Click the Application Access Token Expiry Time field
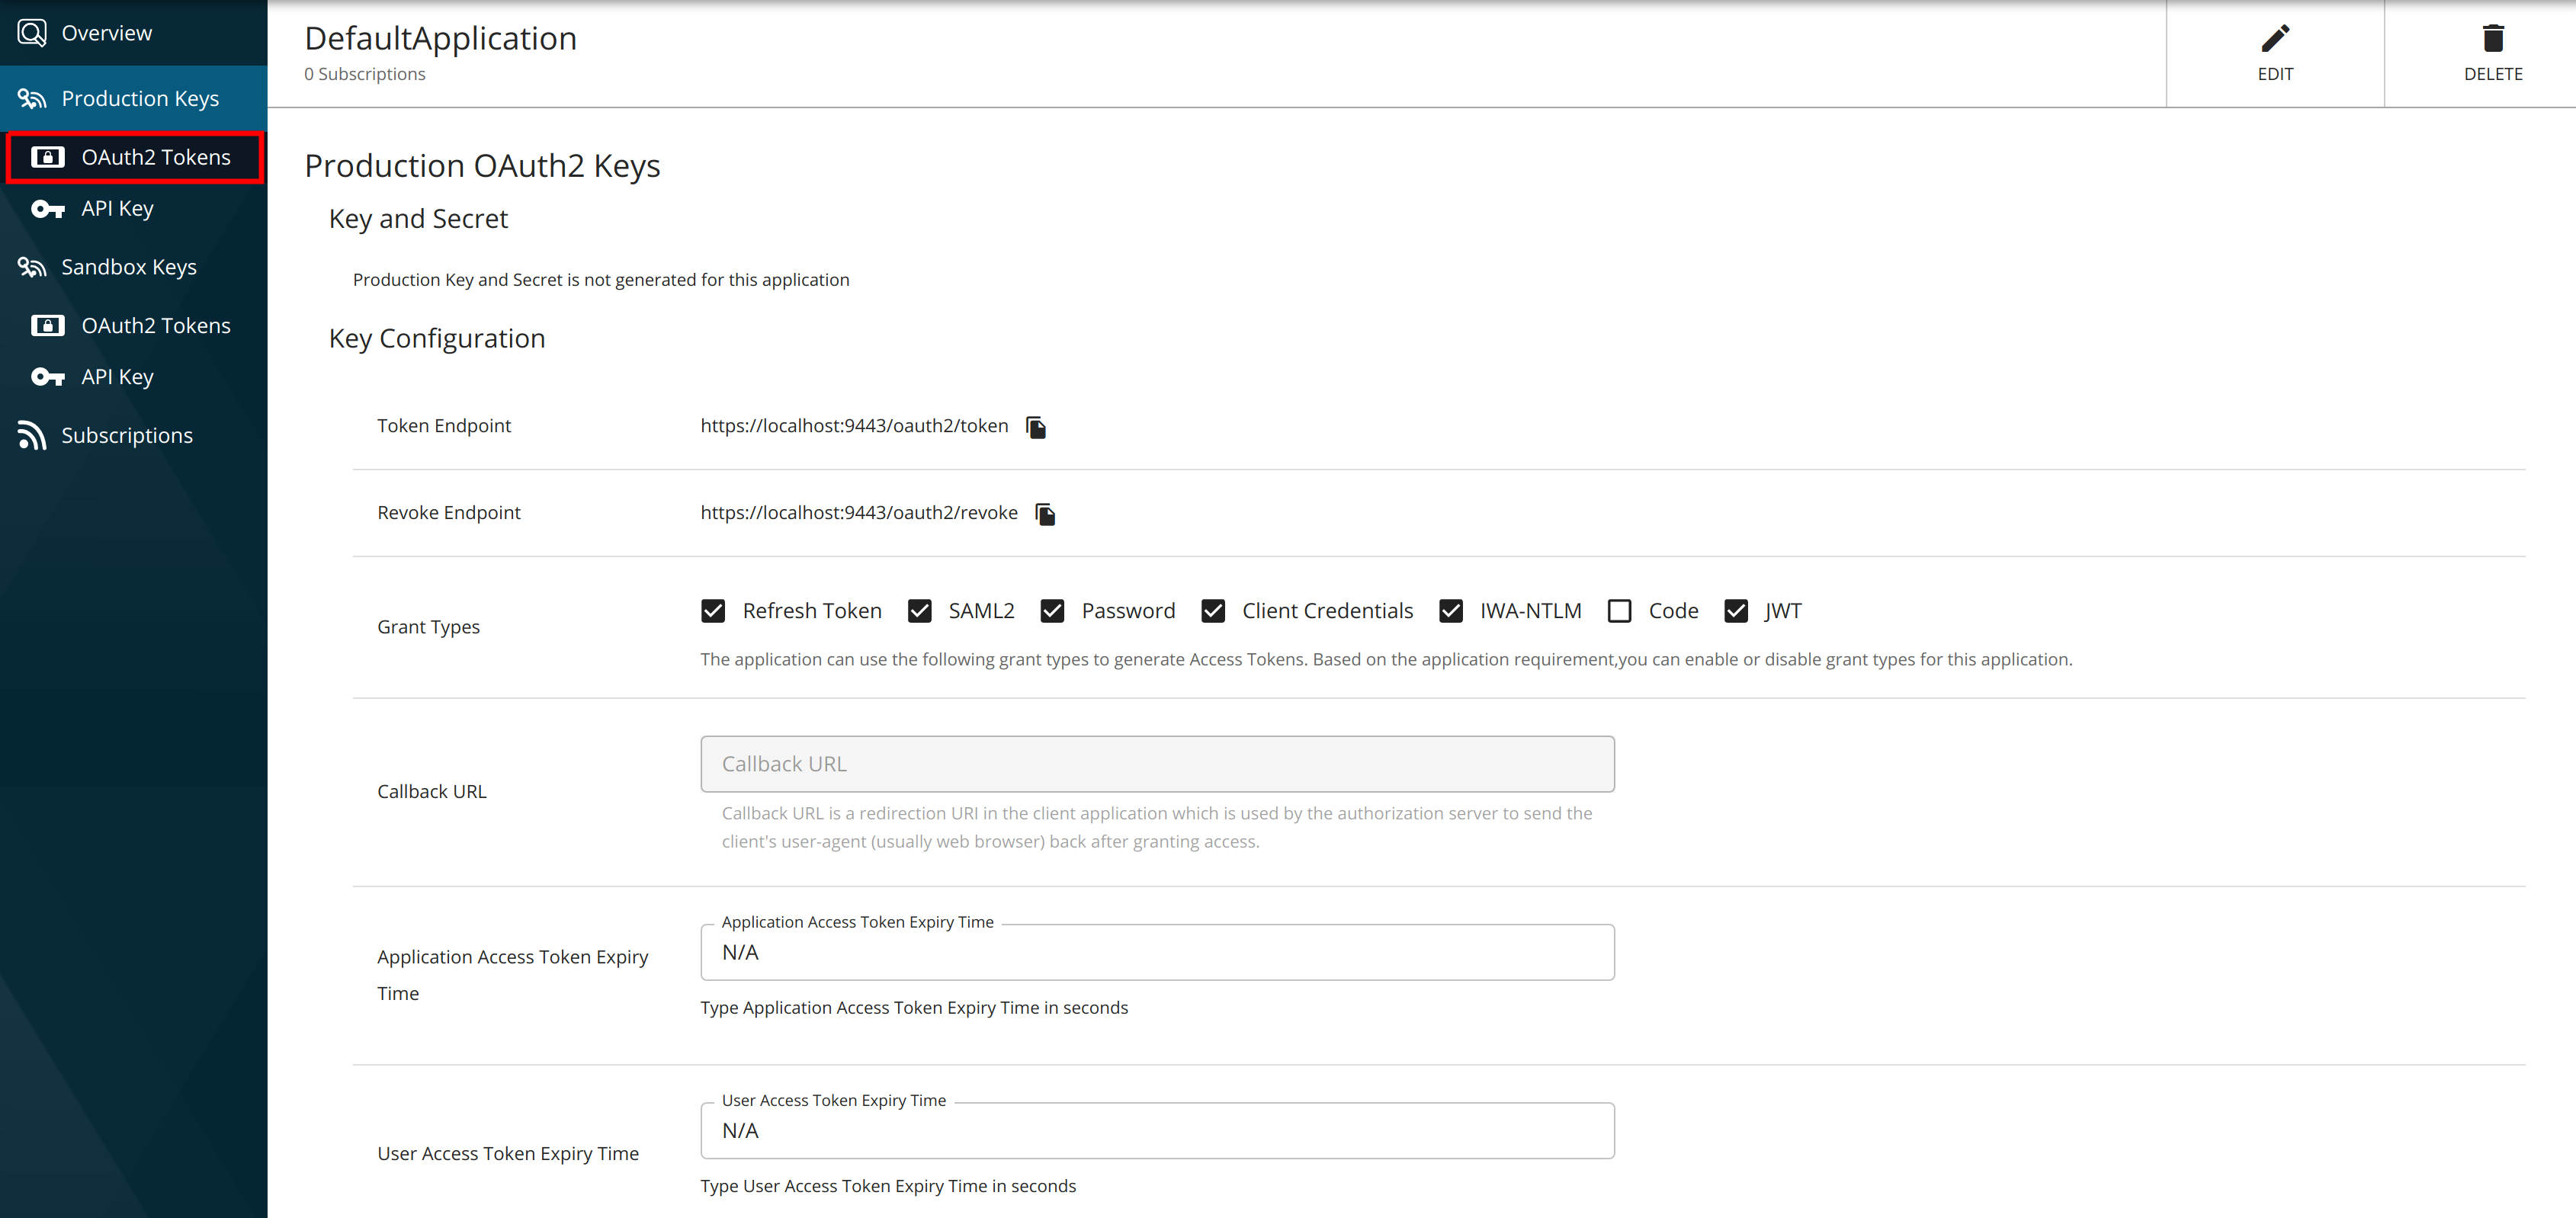 pos(1157,952)
